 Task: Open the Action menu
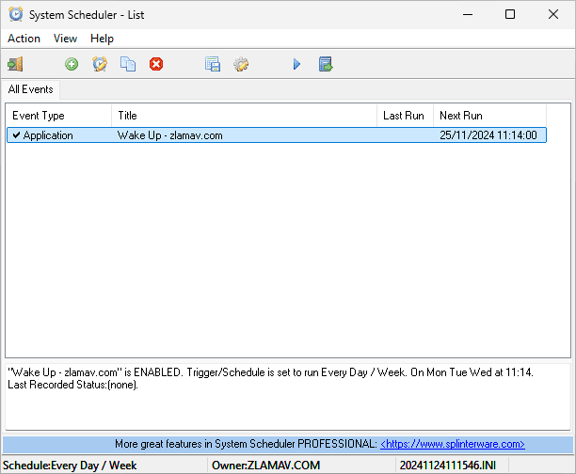[x=24, y=39]
